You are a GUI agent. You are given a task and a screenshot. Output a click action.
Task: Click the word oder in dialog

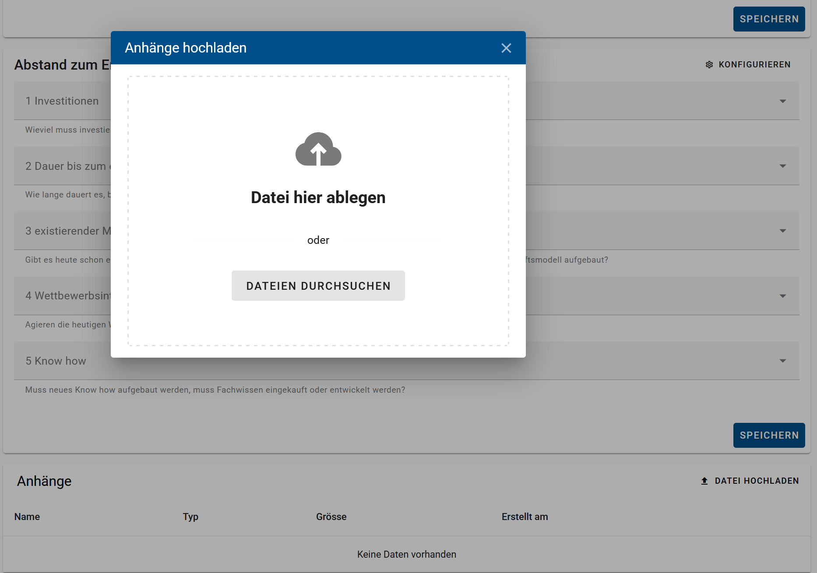coord(318,240)
